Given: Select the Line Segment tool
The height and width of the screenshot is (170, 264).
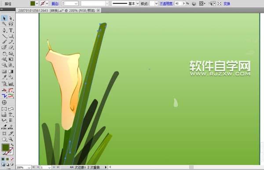Looking at the screenshot, I should tap(4, 36).
